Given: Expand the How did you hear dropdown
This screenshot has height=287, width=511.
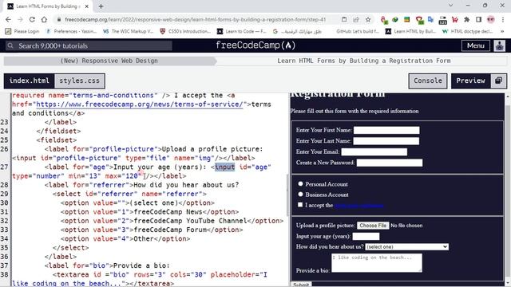Looking at the screenshot, I should coord(406,247).
